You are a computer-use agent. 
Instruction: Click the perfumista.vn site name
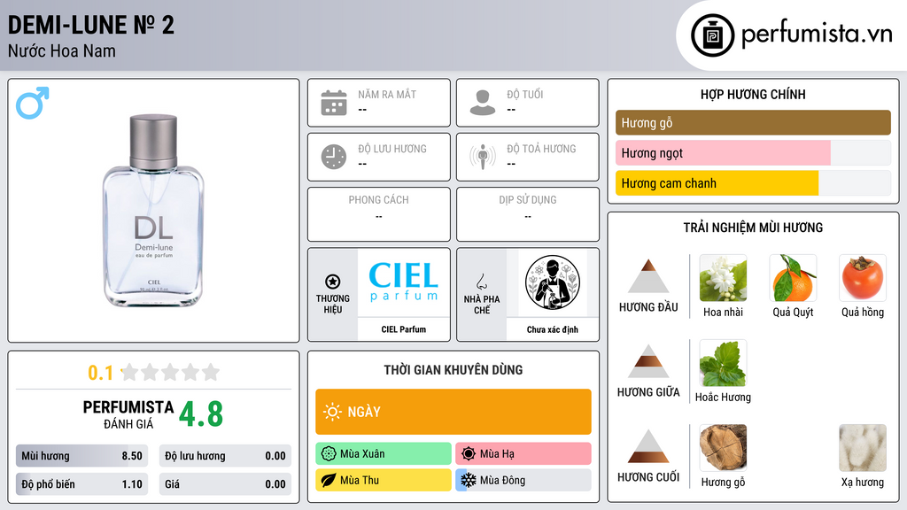click(x=817, y=35)
